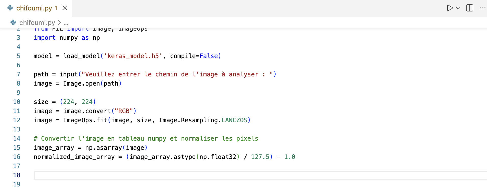The height and width of the screenshot is (190, 487).
Task: Close the chifoumi.py tab
Action: pos(65,8)
